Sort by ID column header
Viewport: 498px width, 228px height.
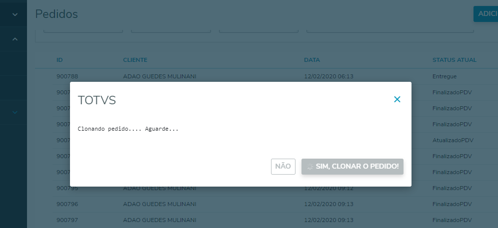click(x=59, y=60)
